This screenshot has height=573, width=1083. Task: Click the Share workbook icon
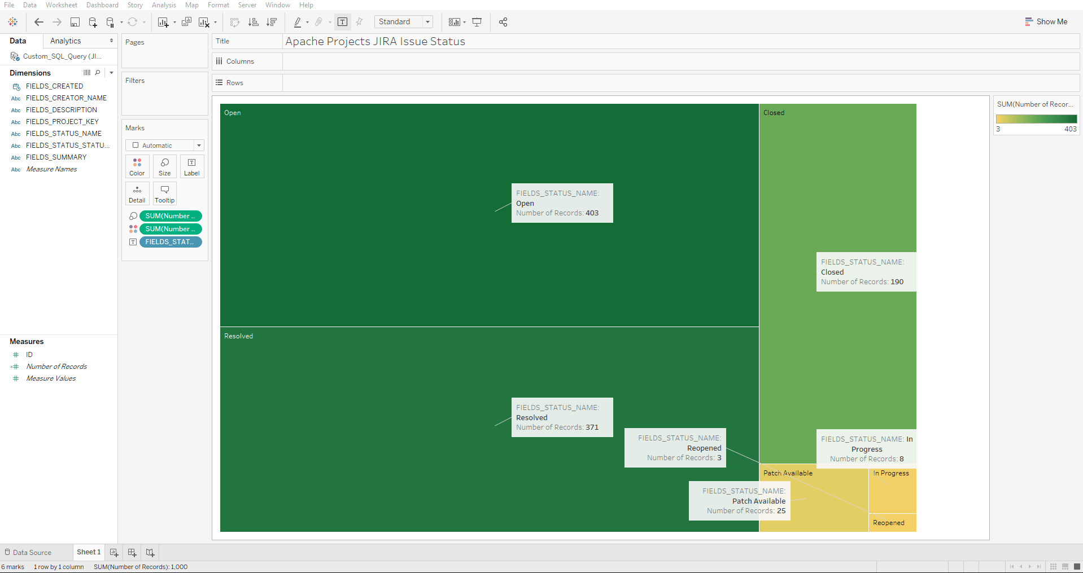pos(503,22)
